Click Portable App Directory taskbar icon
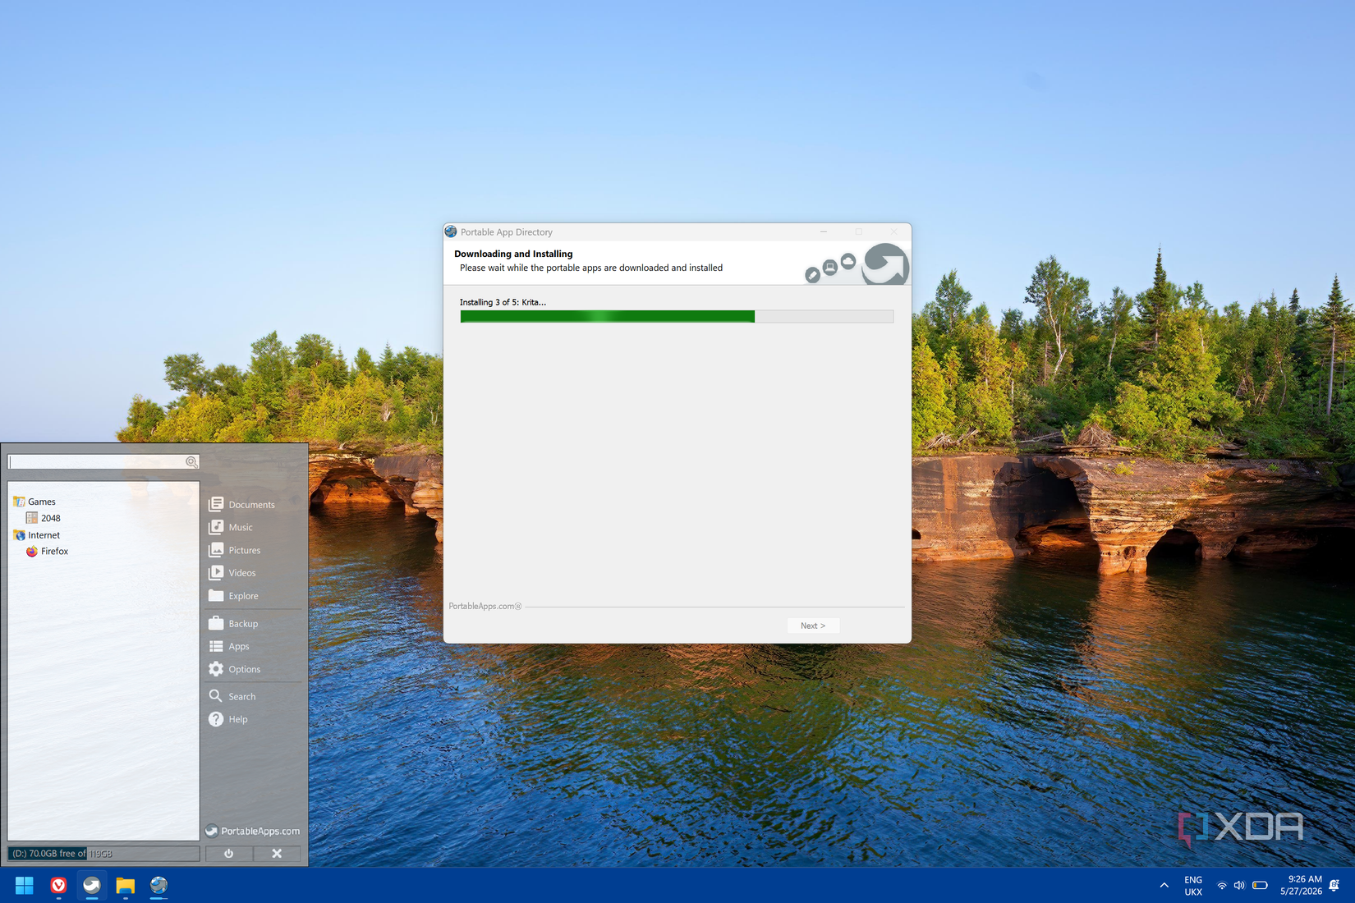1355x903 pixels. tap(158, 885)
